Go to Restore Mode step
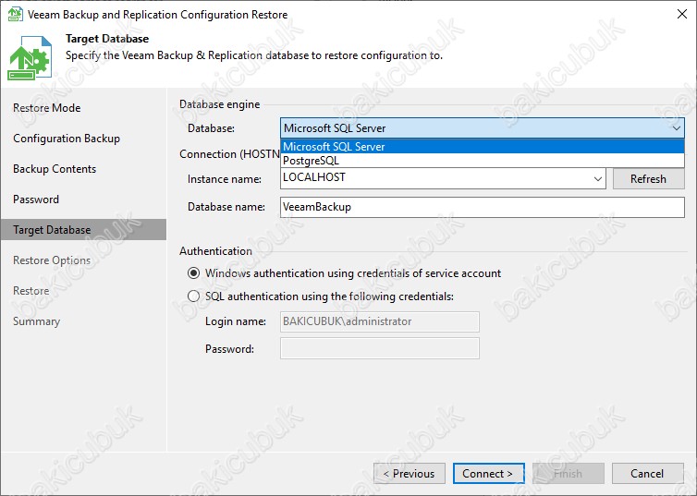The image size is (697, 496). (x=46, y=108)
